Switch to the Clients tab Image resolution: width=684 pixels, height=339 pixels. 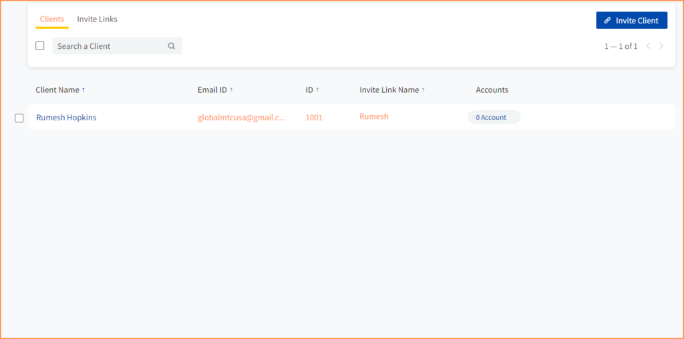coord(52,19)
